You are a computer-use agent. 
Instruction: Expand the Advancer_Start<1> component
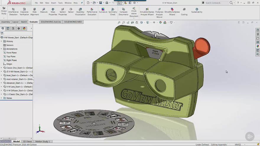pos(1,83)
